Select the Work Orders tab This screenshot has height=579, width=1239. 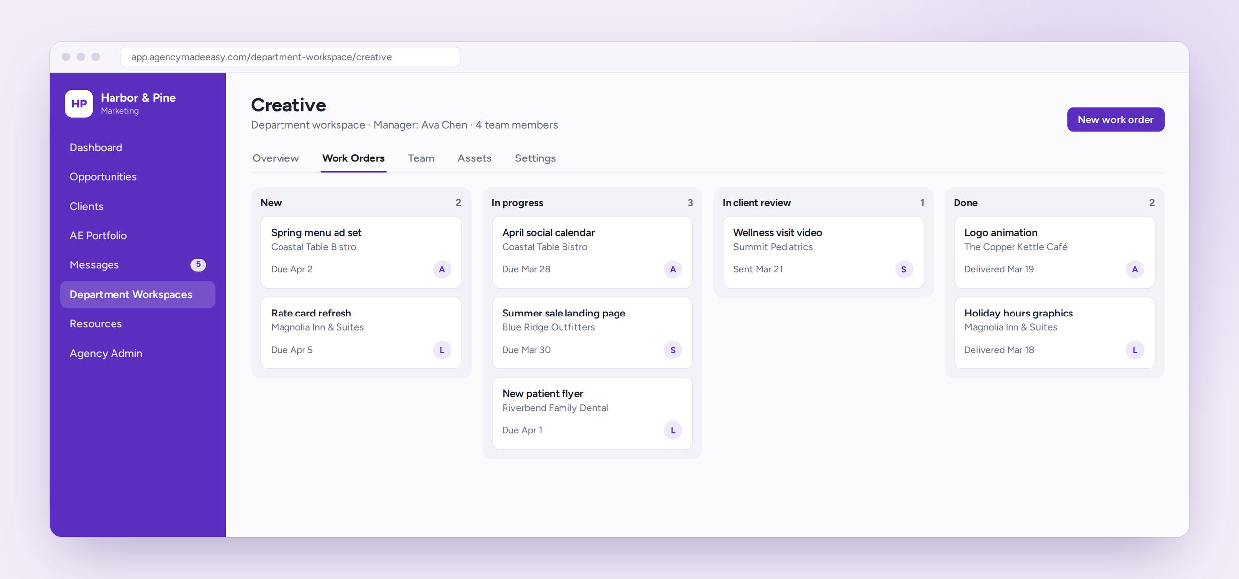coord(353,158)
